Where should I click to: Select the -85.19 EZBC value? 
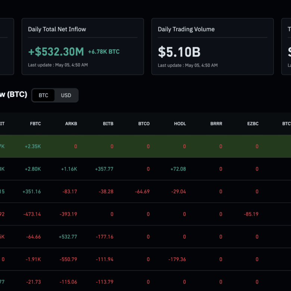tap(251, 214)
